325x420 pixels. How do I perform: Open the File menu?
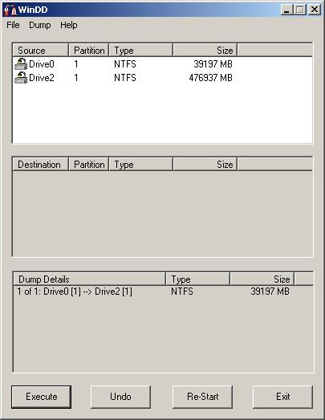[x=13, y=25]
